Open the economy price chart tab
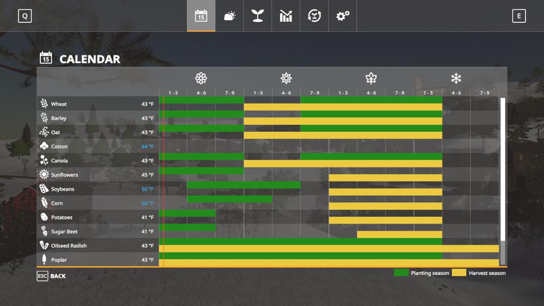 coord(286,16)
